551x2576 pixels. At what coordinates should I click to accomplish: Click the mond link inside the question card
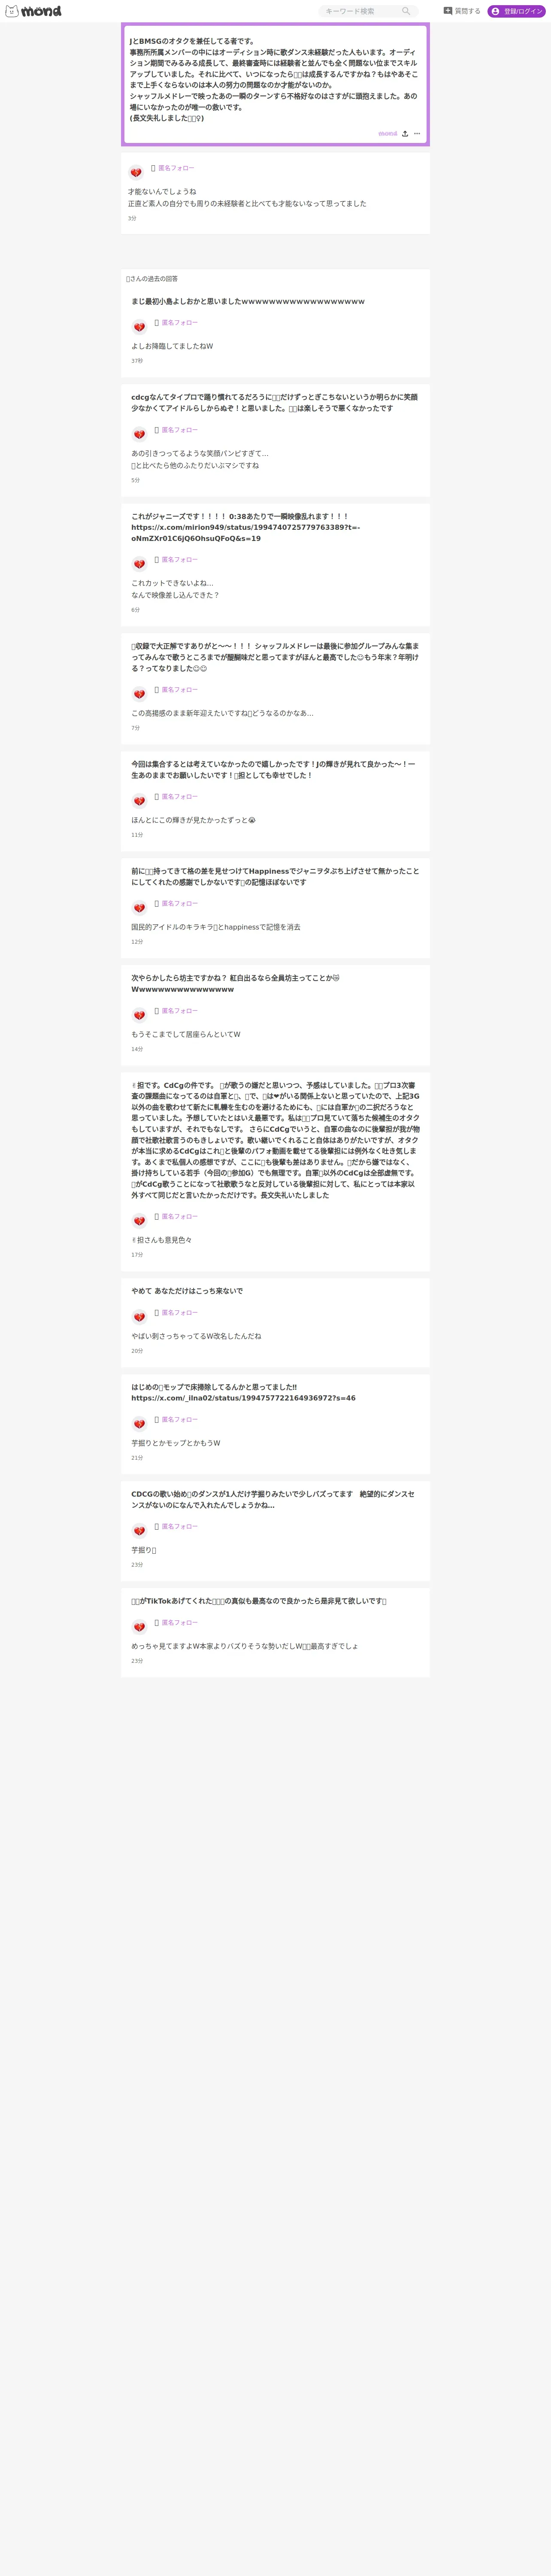[x=387, y=134]
